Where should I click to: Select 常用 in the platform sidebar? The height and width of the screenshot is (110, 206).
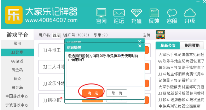coord(17,43)
